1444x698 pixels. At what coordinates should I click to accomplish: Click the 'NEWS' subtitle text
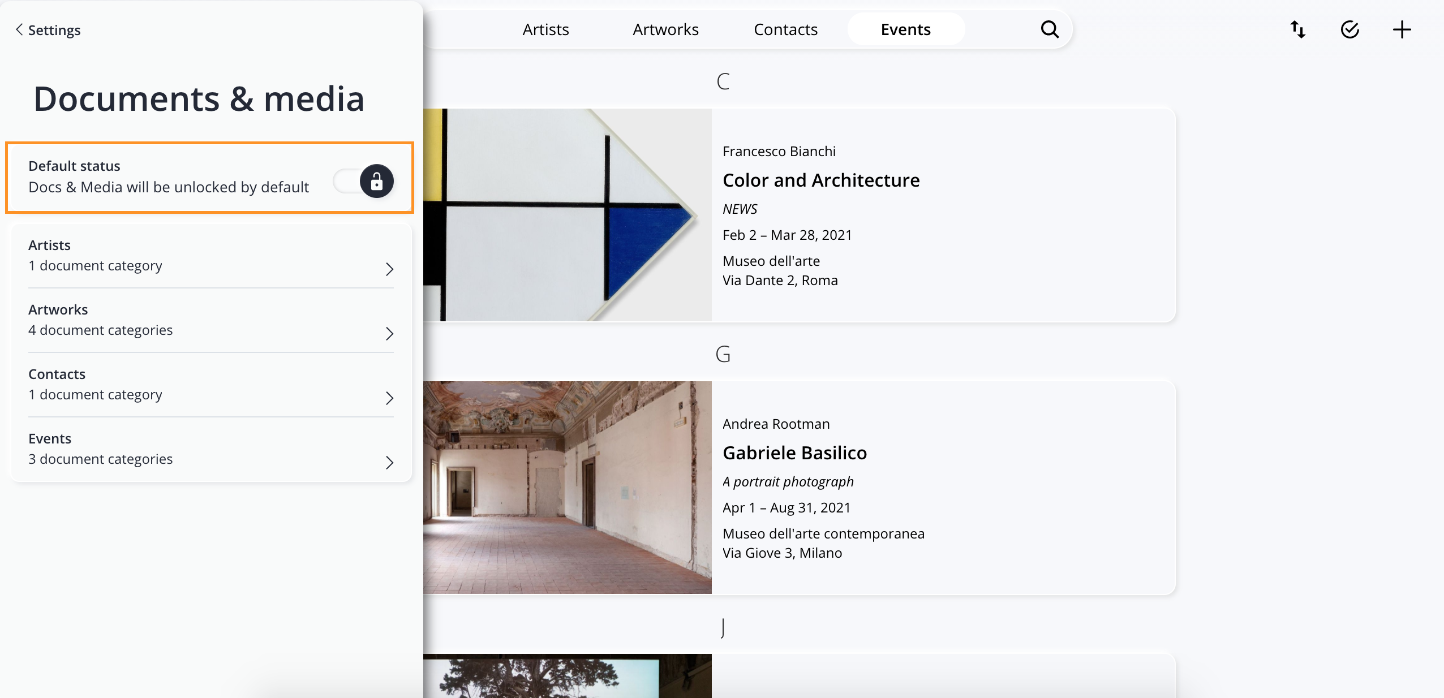click(x=740, y=209)
